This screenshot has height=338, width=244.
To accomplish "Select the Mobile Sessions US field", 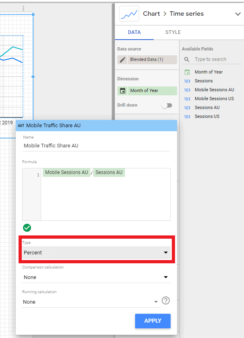I will (x=214, y=99).
